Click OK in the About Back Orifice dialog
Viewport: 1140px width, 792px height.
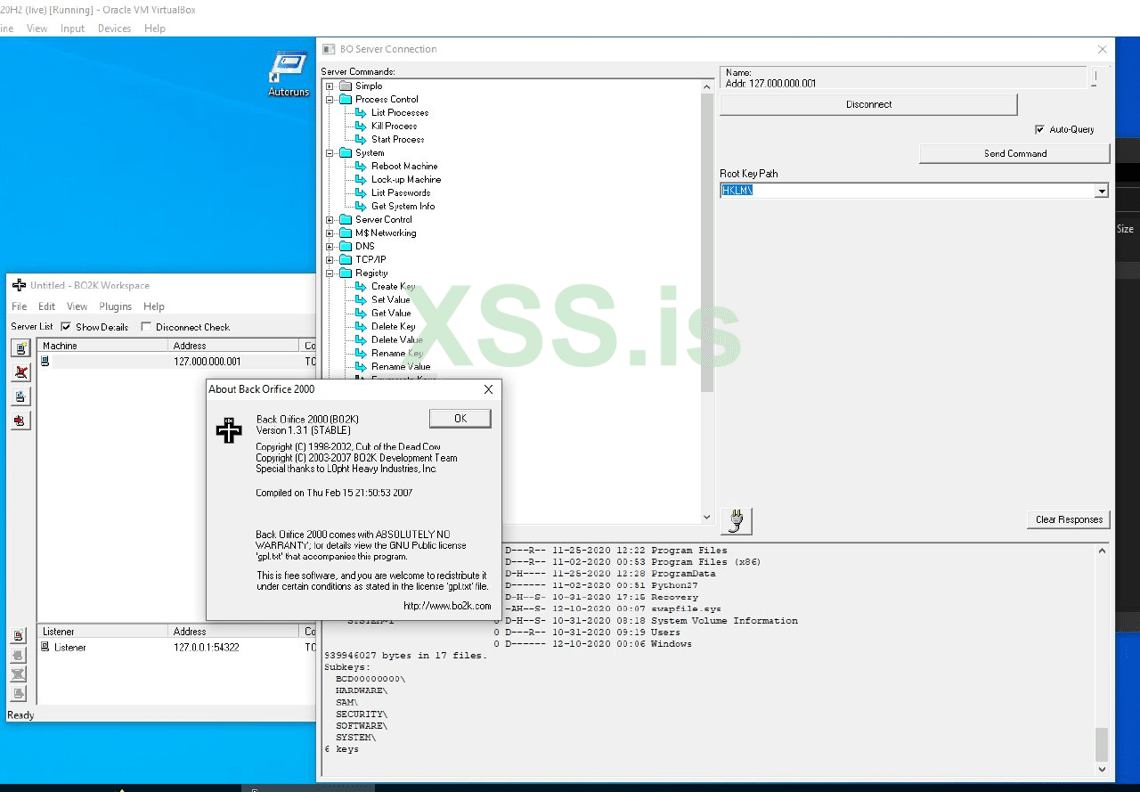coord(460,419)
